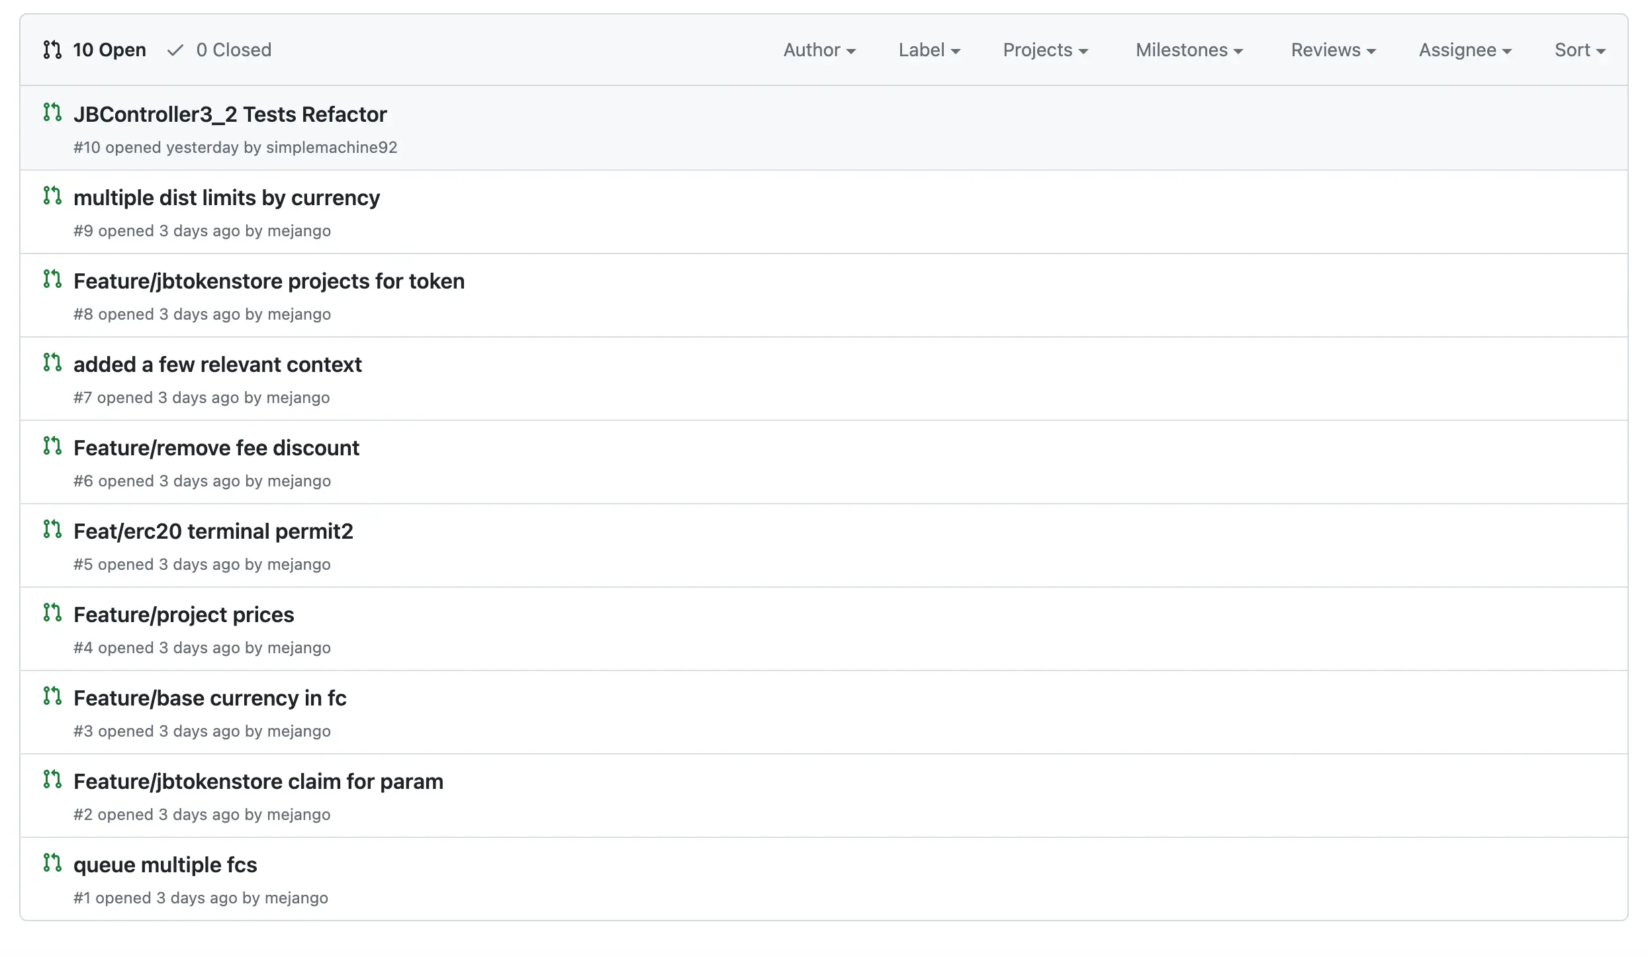Switch to the 0 Closed tab
Image resolution: width=1648 pixels, height=957 pixels.
click(x=234, y=50)
